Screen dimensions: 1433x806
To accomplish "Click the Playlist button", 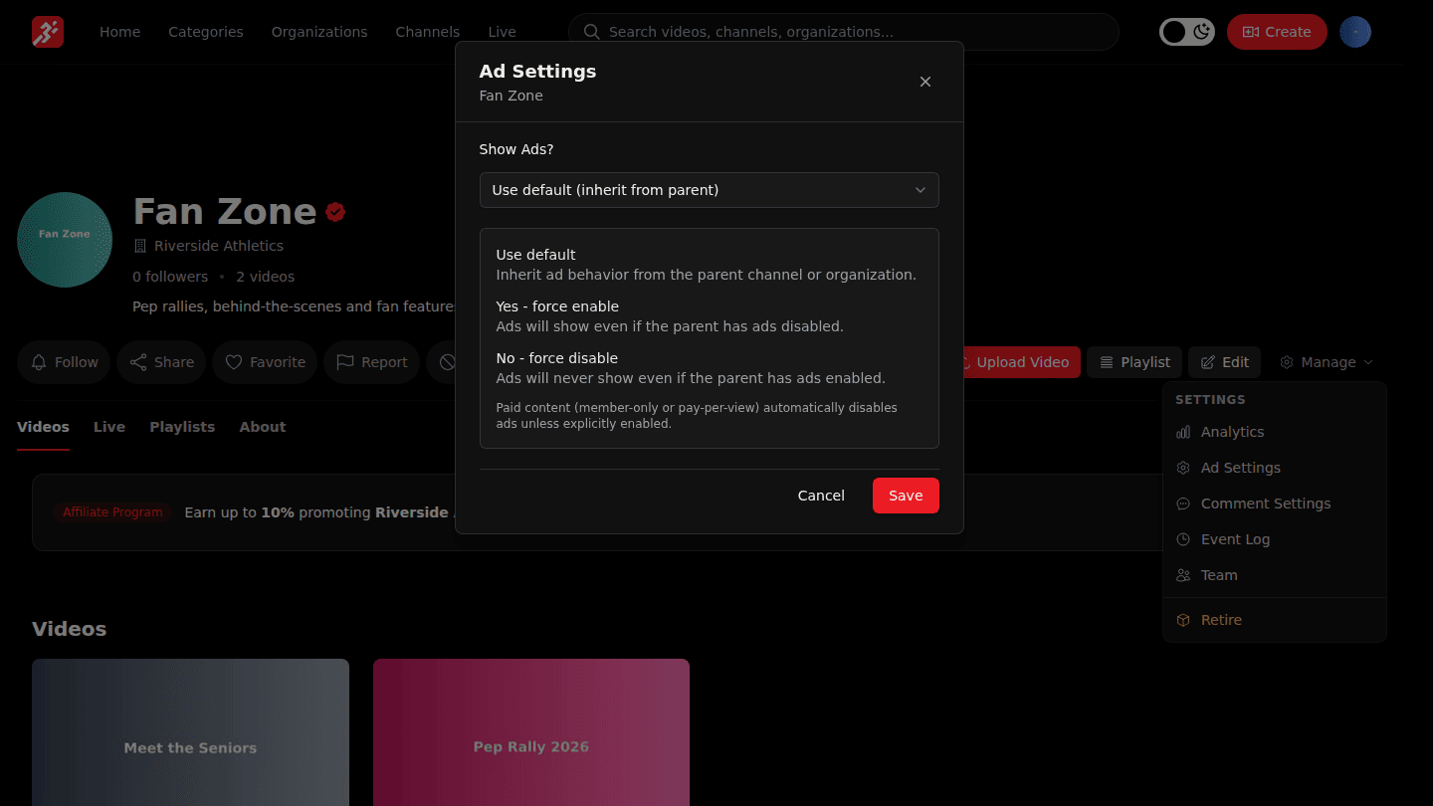I will (1134, 362).
